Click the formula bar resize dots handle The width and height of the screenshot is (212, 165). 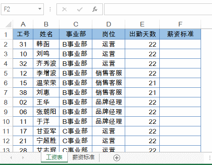[50, 9]
